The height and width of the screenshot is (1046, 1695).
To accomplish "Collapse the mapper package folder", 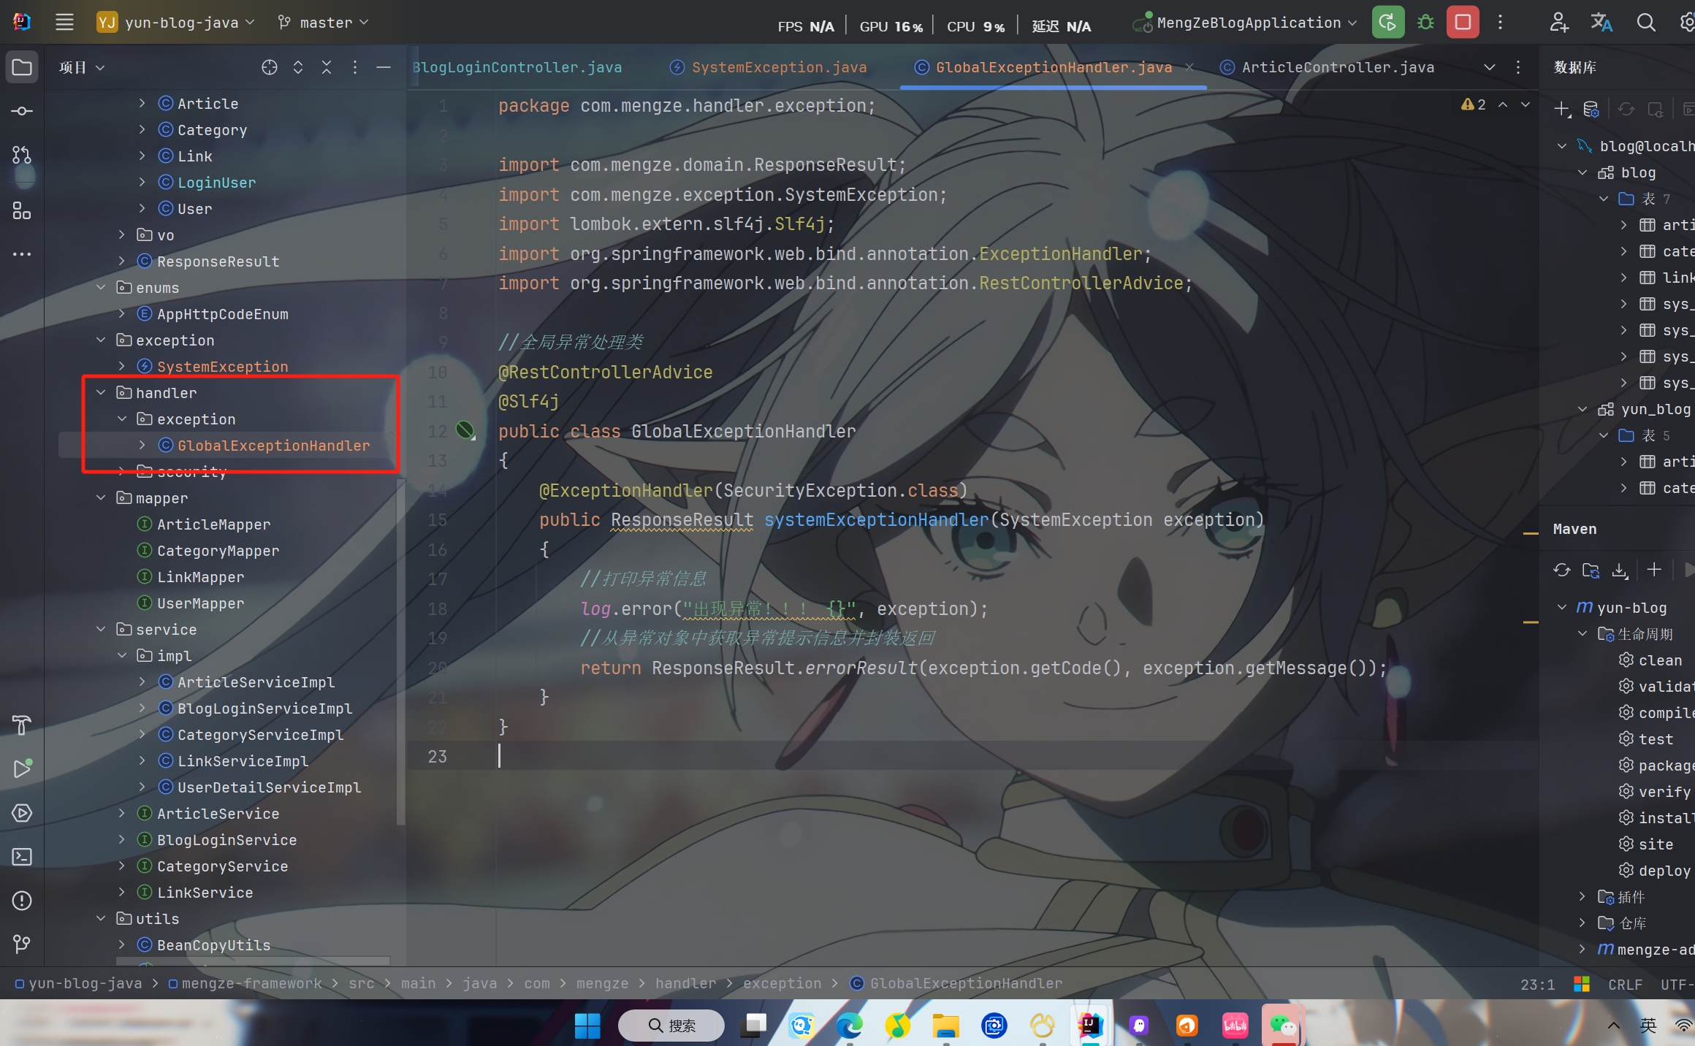I will coord(102,498).
